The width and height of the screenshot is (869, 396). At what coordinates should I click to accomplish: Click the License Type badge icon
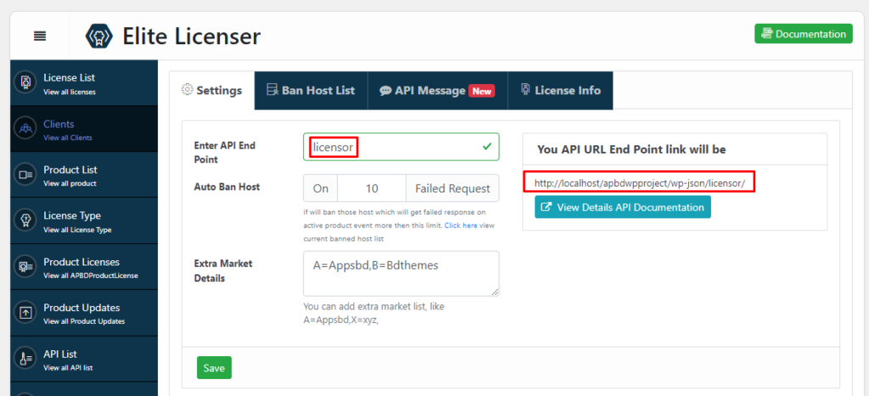click(25, 220)
